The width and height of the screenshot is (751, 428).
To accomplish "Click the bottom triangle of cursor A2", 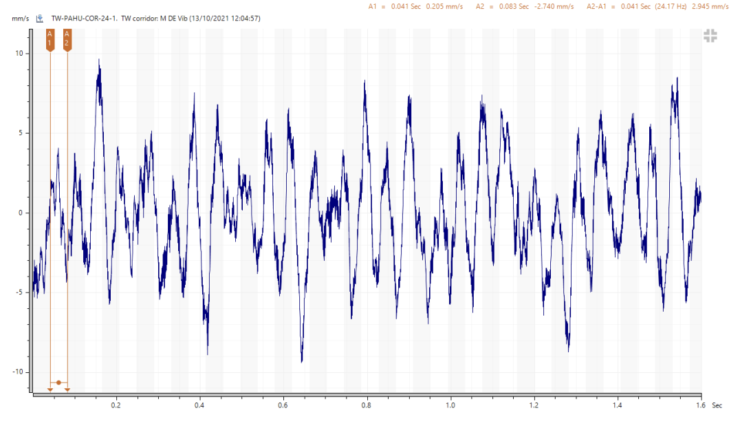I will coord(67,389).
